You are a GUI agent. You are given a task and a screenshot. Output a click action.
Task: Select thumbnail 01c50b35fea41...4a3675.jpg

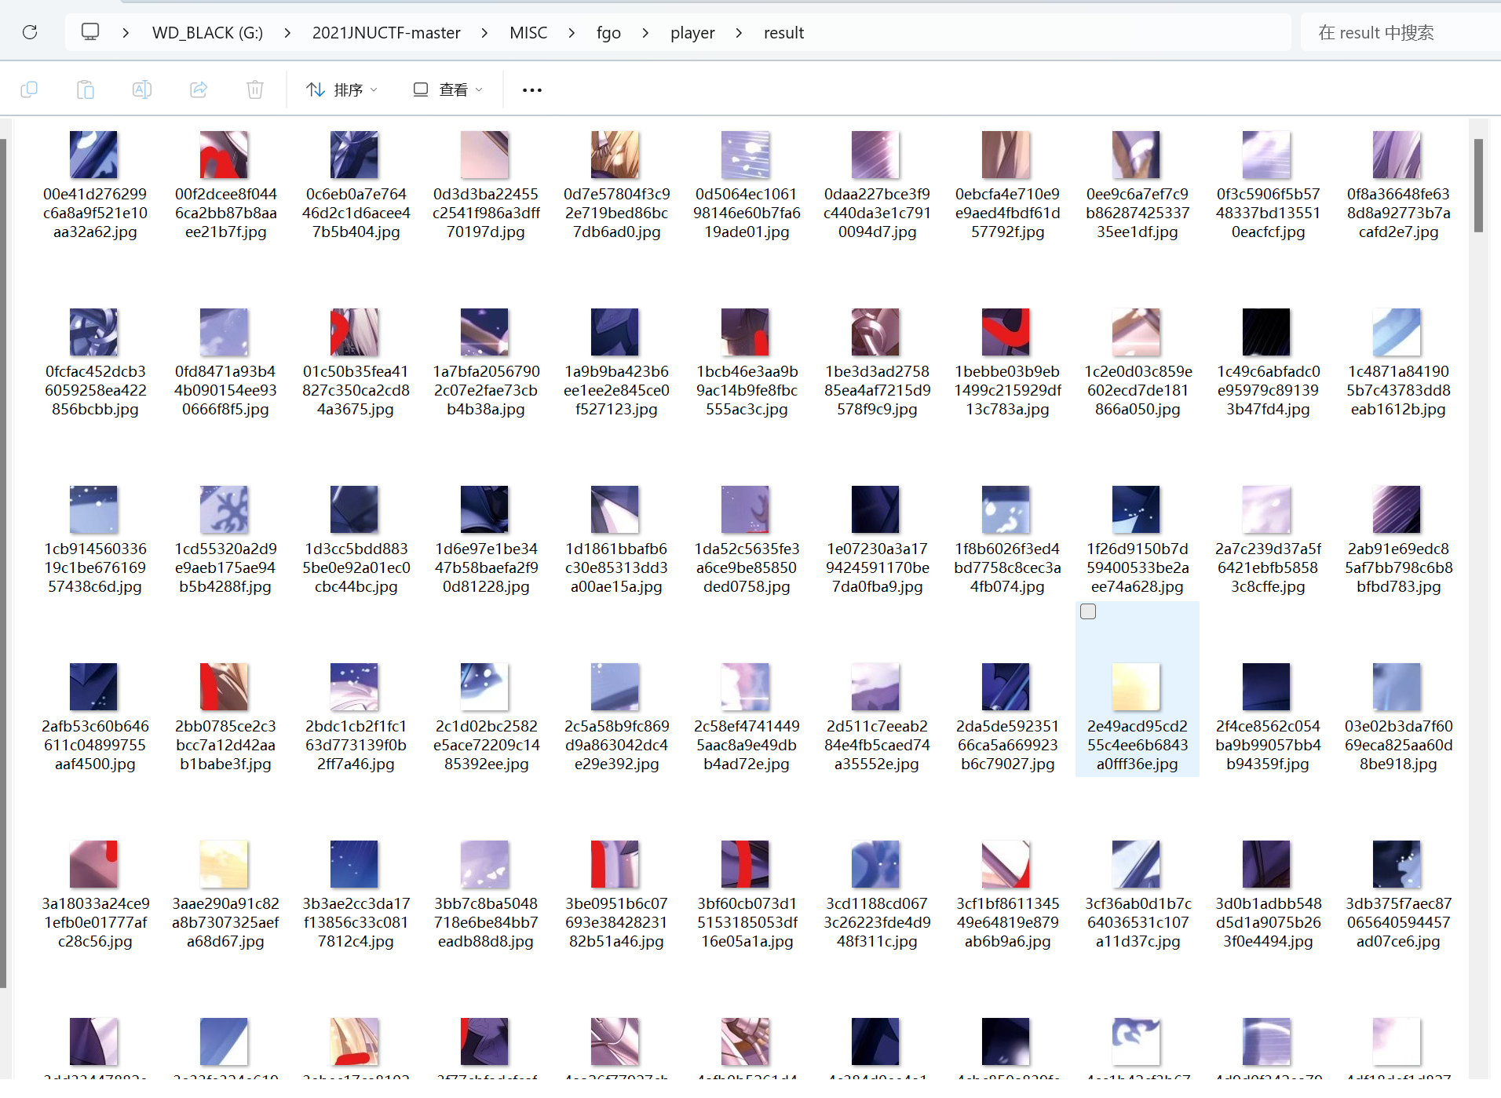tap(354, 332)
